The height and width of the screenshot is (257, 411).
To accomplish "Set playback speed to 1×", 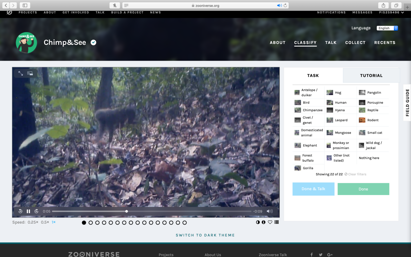I will pos(54,222).
